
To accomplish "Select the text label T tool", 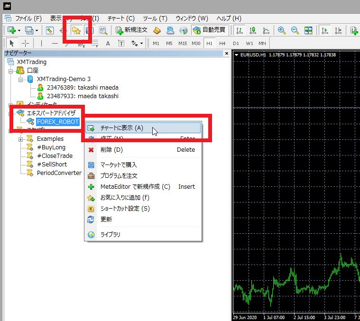I will pyautogui.click(x=121, y=43).
